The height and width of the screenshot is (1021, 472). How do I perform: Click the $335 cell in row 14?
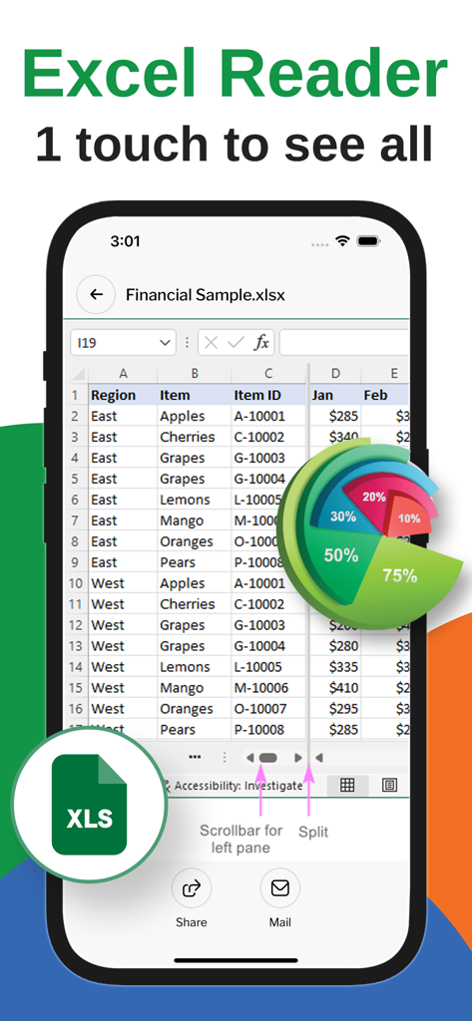click(335, 667)
